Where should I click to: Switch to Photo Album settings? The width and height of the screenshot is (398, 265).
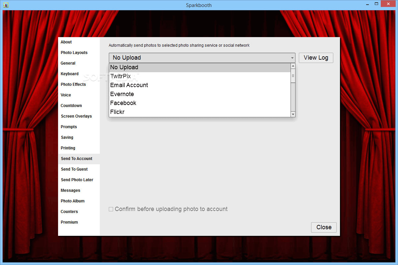click(79, 201)
